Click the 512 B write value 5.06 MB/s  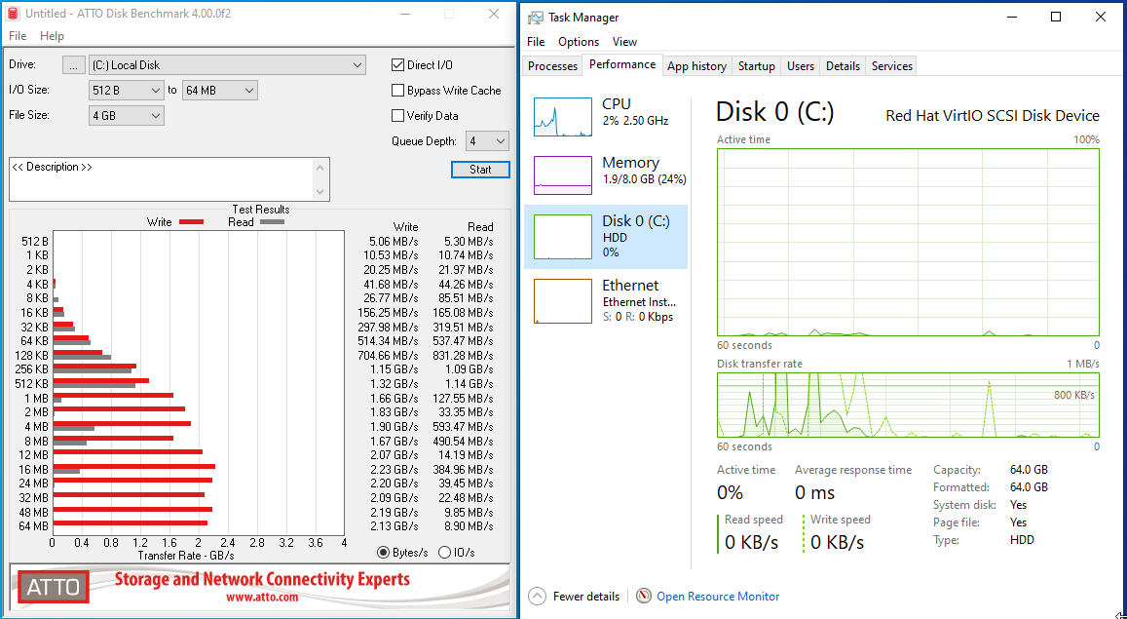[394, 242]
